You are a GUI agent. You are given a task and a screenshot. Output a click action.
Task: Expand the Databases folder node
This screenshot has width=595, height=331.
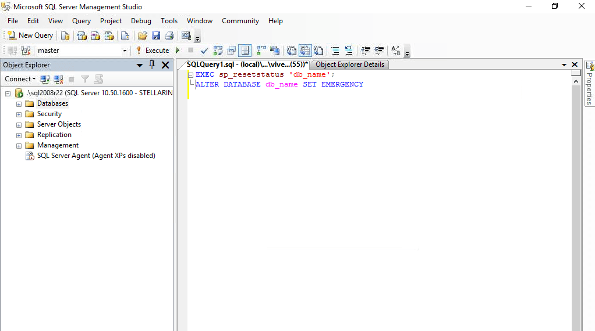(19, 103)
